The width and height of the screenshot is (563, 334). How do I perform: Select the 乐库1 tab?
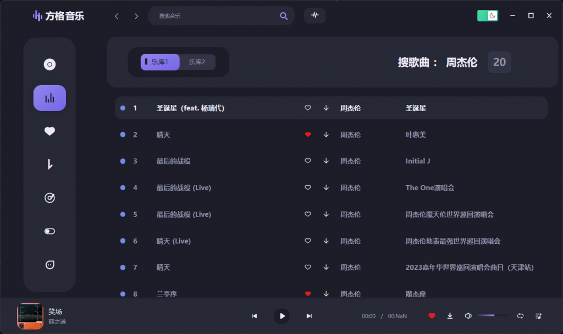[x=159, y=62]
